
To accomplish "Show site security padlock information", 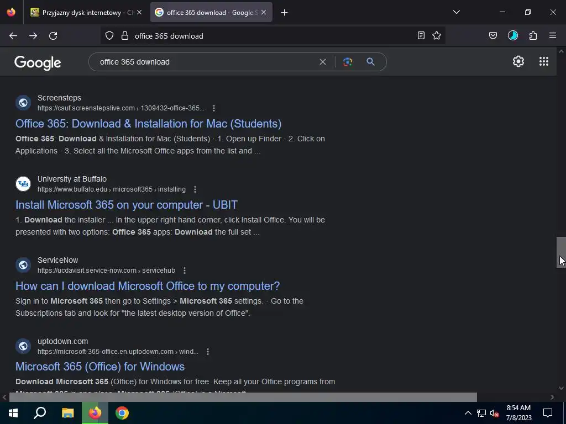I will 125,36.
